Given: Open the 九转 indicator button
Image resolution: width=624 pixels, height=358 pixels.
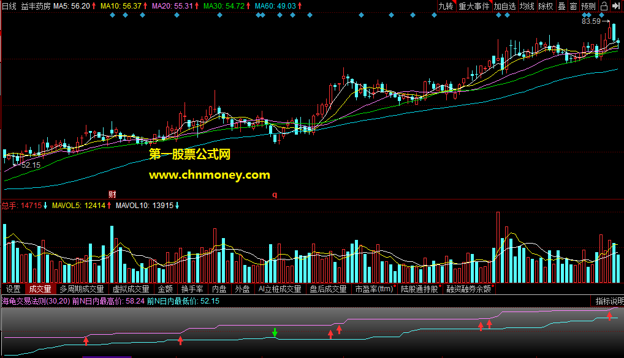Looking at the screenshot, I should (446, 6).
